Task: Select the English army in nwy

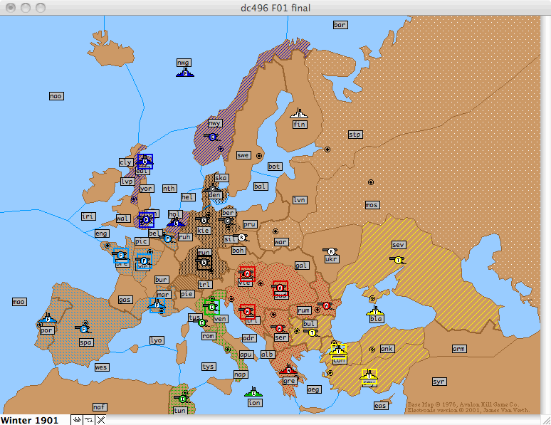Action: [x=211, y=137]
